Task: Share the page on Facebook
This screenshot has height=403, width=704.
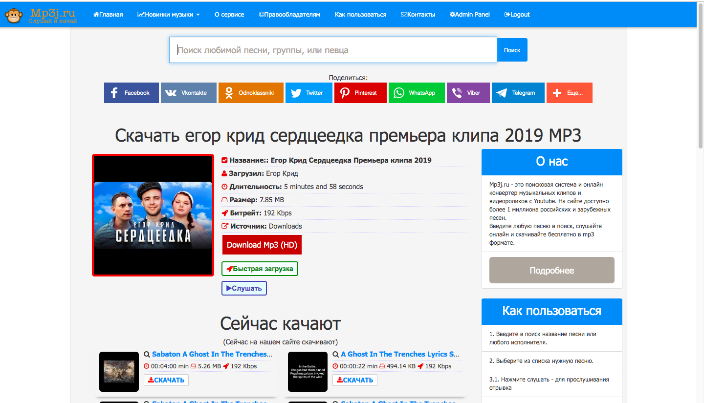Action: pyautogui.click(x=131, y=93)
